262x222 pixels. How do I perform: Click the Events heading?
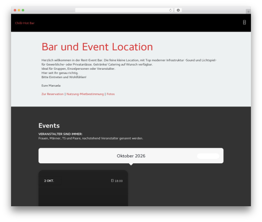click(49, 125)
